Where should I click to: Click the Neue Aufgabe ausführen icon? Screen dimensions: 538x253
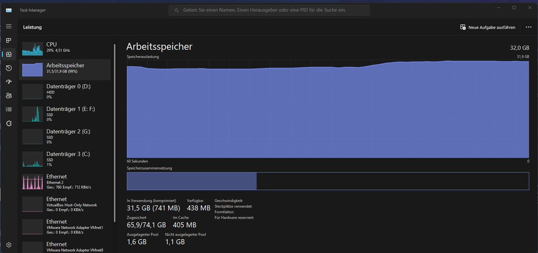[x=463, y=27]
